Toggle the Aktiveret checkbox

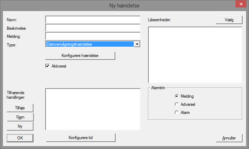pyautogui.click(x=47, y=66)
